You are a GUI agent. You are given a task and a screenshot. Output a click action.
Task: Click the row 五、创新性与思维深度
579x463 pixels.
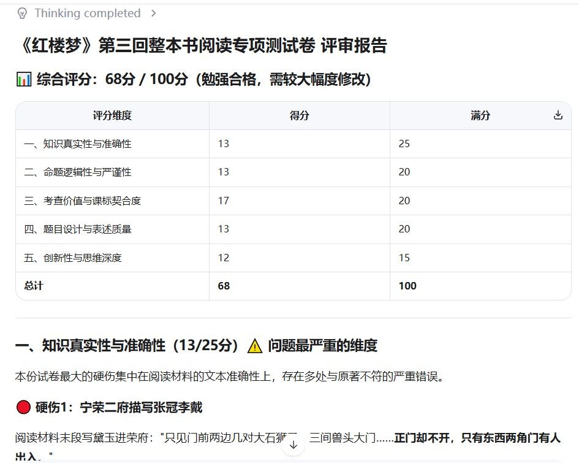pyautogui.click(x=293, y=258)
